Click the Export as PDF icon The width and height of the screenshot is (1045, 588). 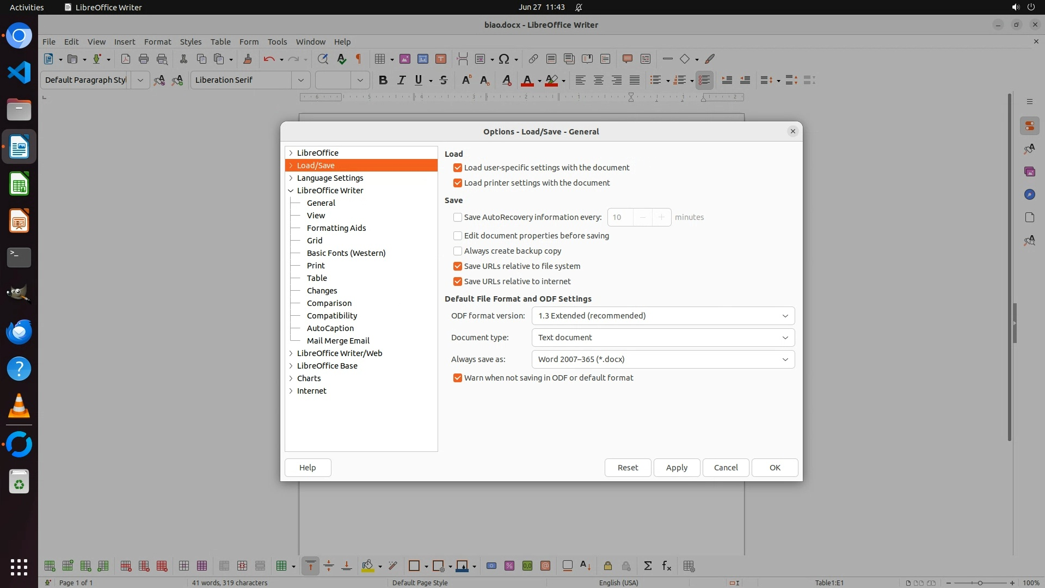point(126,59)
